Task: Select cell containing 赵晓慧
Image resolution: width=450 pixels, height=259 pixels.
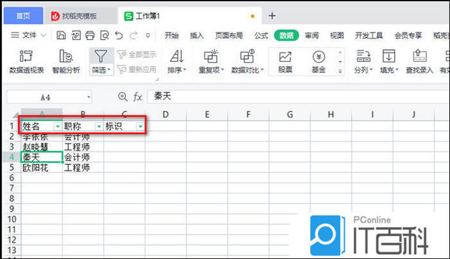Action: [41, 147]
